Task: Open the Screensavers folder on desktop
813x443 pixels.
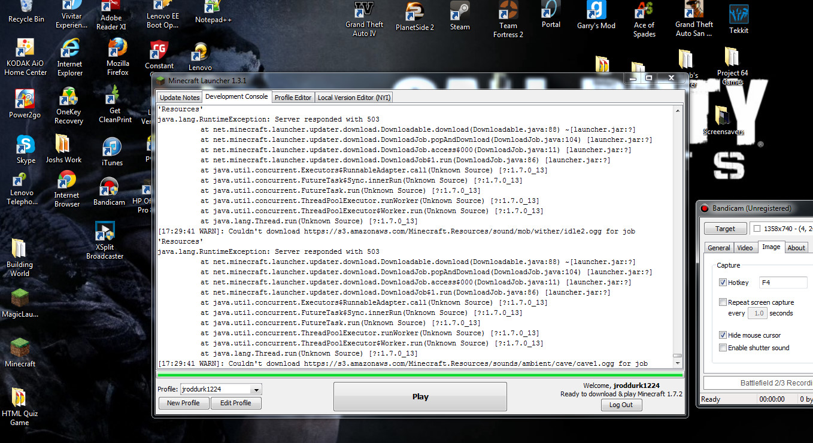Action: click(723, 122)
